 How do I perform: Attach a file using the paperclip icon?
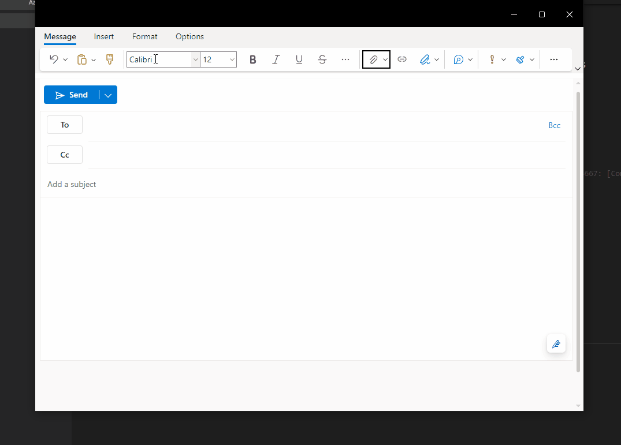[373, 59]
